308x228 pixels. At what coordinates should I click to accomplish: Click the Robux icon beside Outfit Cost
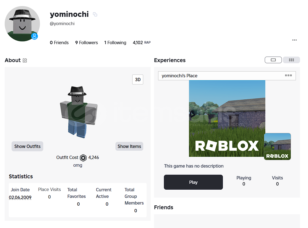click(83, 158)
